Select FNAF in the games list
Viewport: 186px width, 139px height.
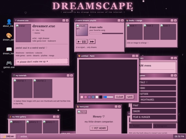(154, 105)
